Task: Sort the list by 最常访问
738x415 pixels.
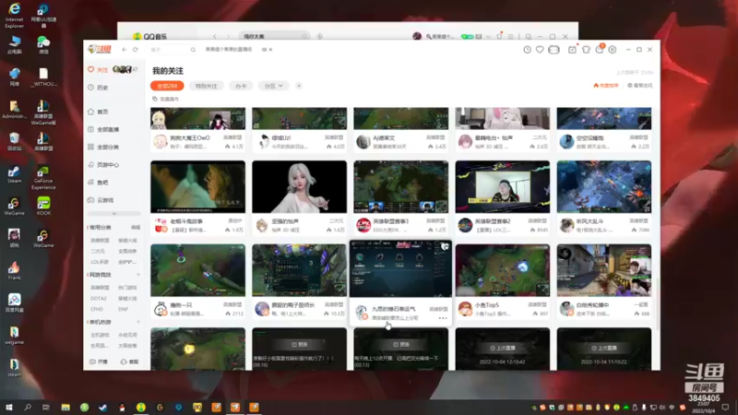Action: 639,85
